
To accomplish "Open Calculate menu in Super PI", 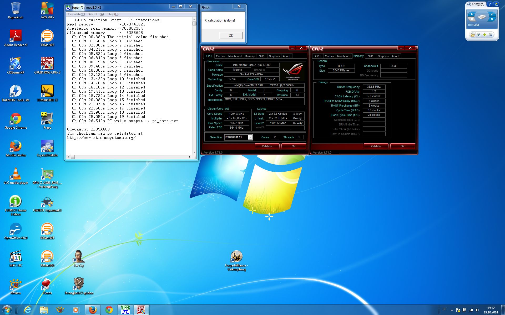I will pos(76,14).
